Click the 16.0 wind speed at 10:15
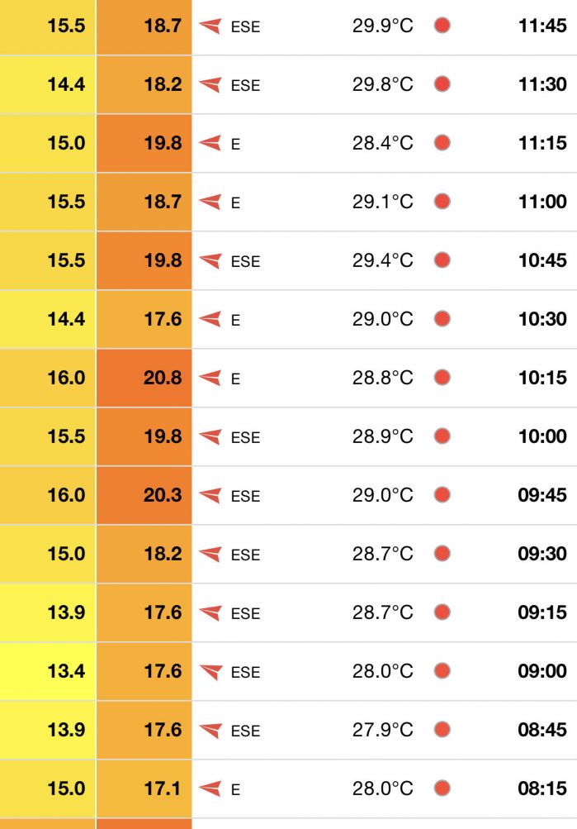 click(66, 378)
